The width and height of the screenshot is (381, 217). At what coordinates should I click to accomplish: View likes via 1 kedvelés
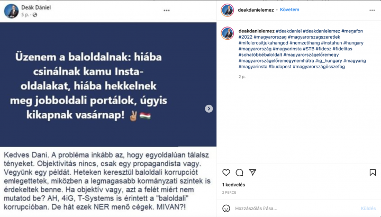pyautogui.click(x=233, y=185)
